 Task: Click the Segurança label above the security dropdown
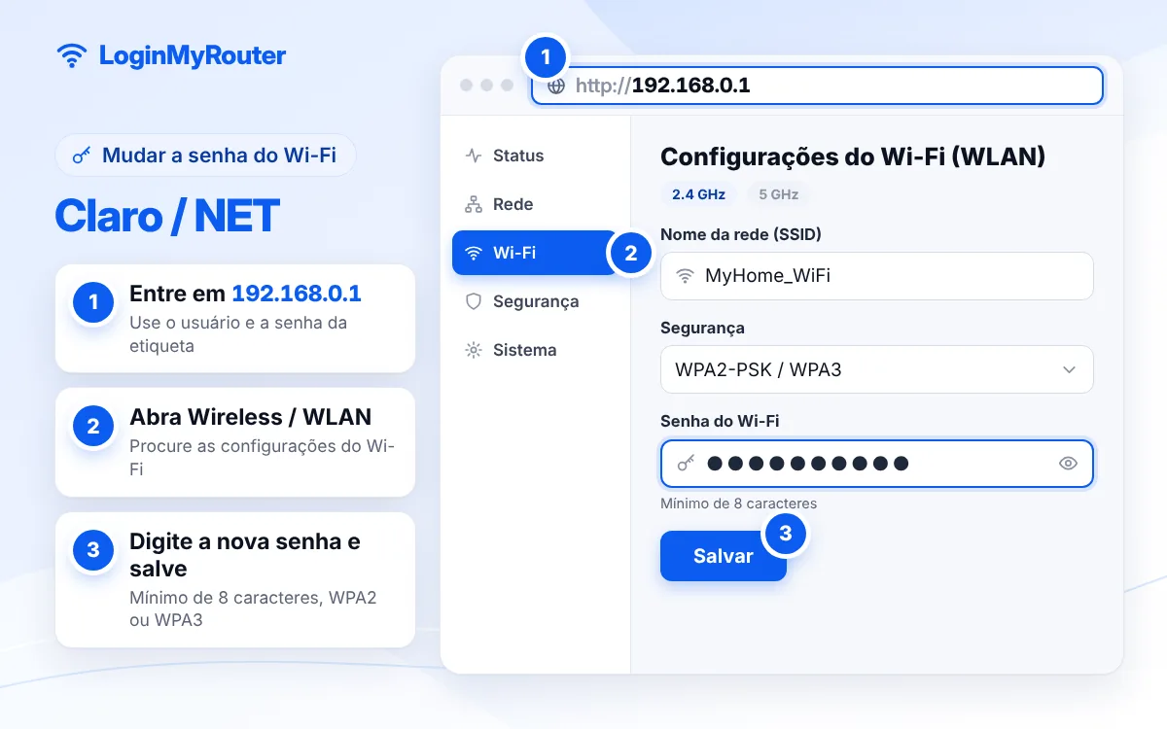702,329
